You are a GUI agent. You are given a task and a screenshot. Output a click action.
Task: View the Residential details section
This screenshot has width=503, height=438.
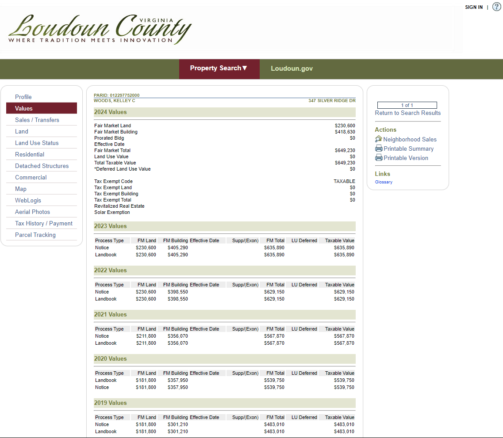(x=30, y=154)
